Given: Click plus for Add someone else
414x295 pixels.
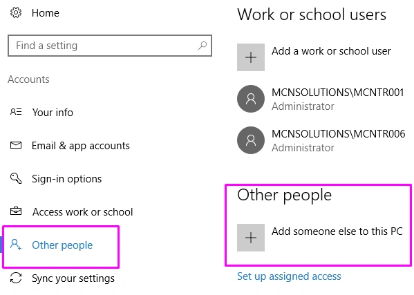Looking at the screenshot, I should pyautogui.click(x=251, y=238).
